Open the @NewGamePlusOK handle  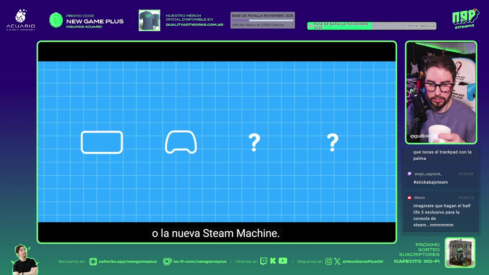[x=363, y=262]
